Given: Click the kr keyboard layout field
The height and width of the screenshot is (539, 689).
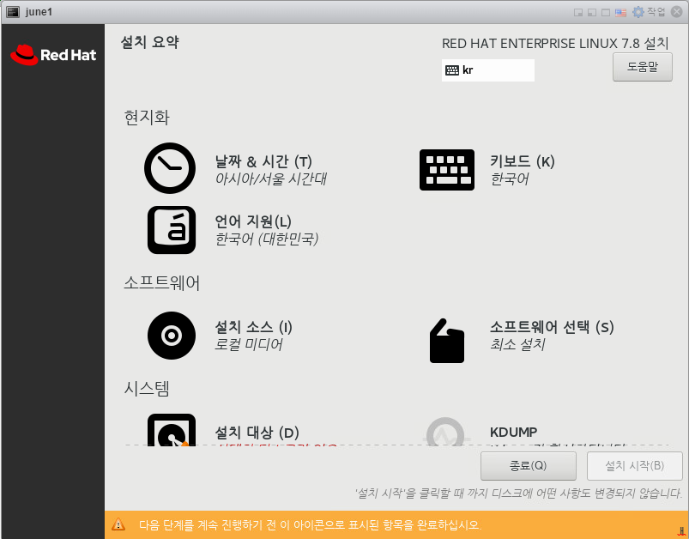Looking at the screenshot, I should pos(487,70).
